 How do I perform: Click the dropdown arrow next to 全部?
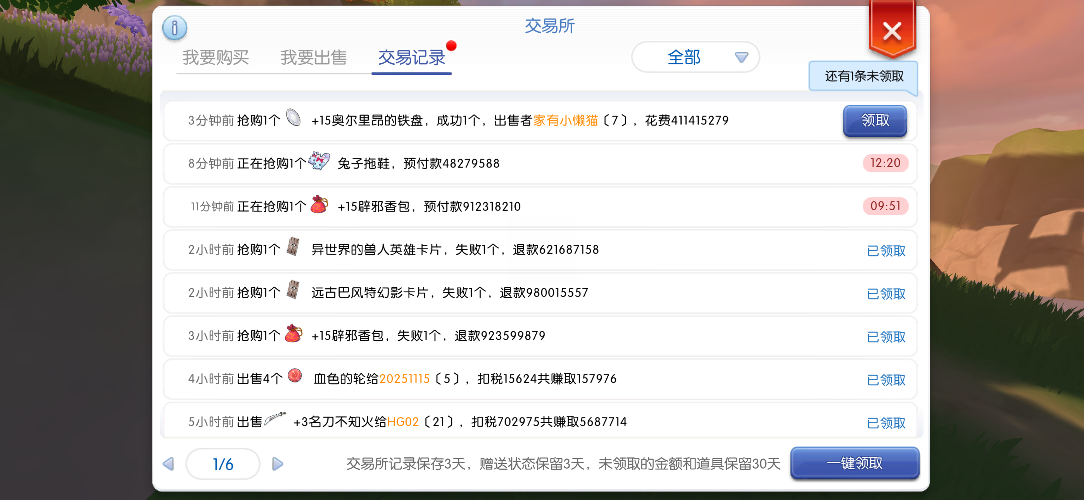click(741, 57)
